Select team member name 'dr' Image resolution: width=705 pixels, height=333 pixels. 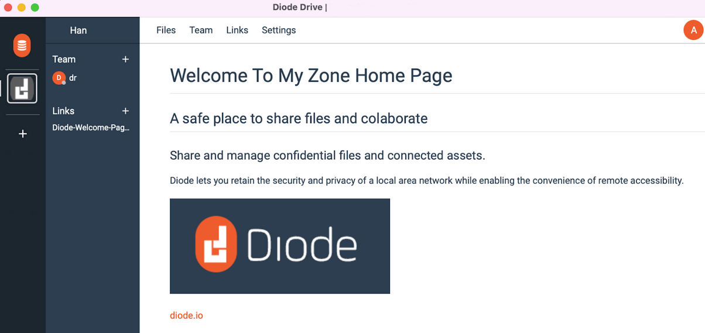(x=73, y=78)
